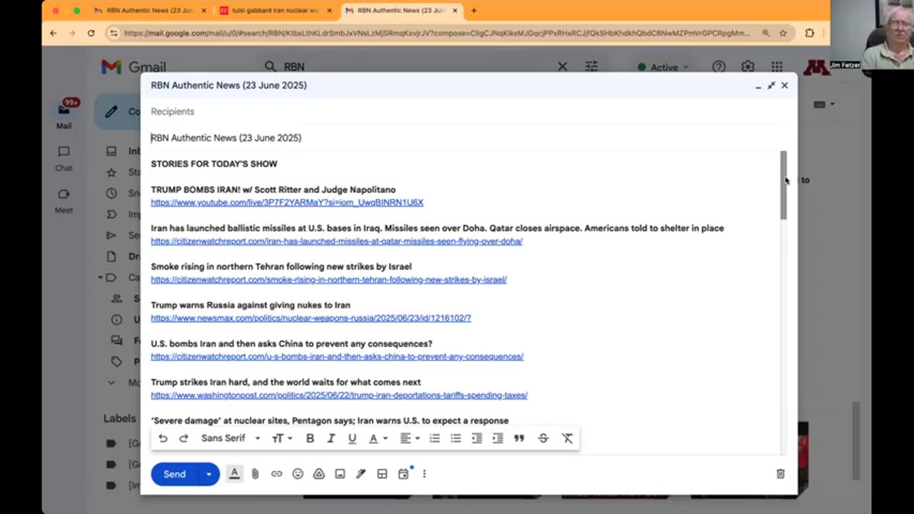Go back in browser history
Image resolution: width=914 pixels, height=514 pixels.
click(x=54, y=33)
